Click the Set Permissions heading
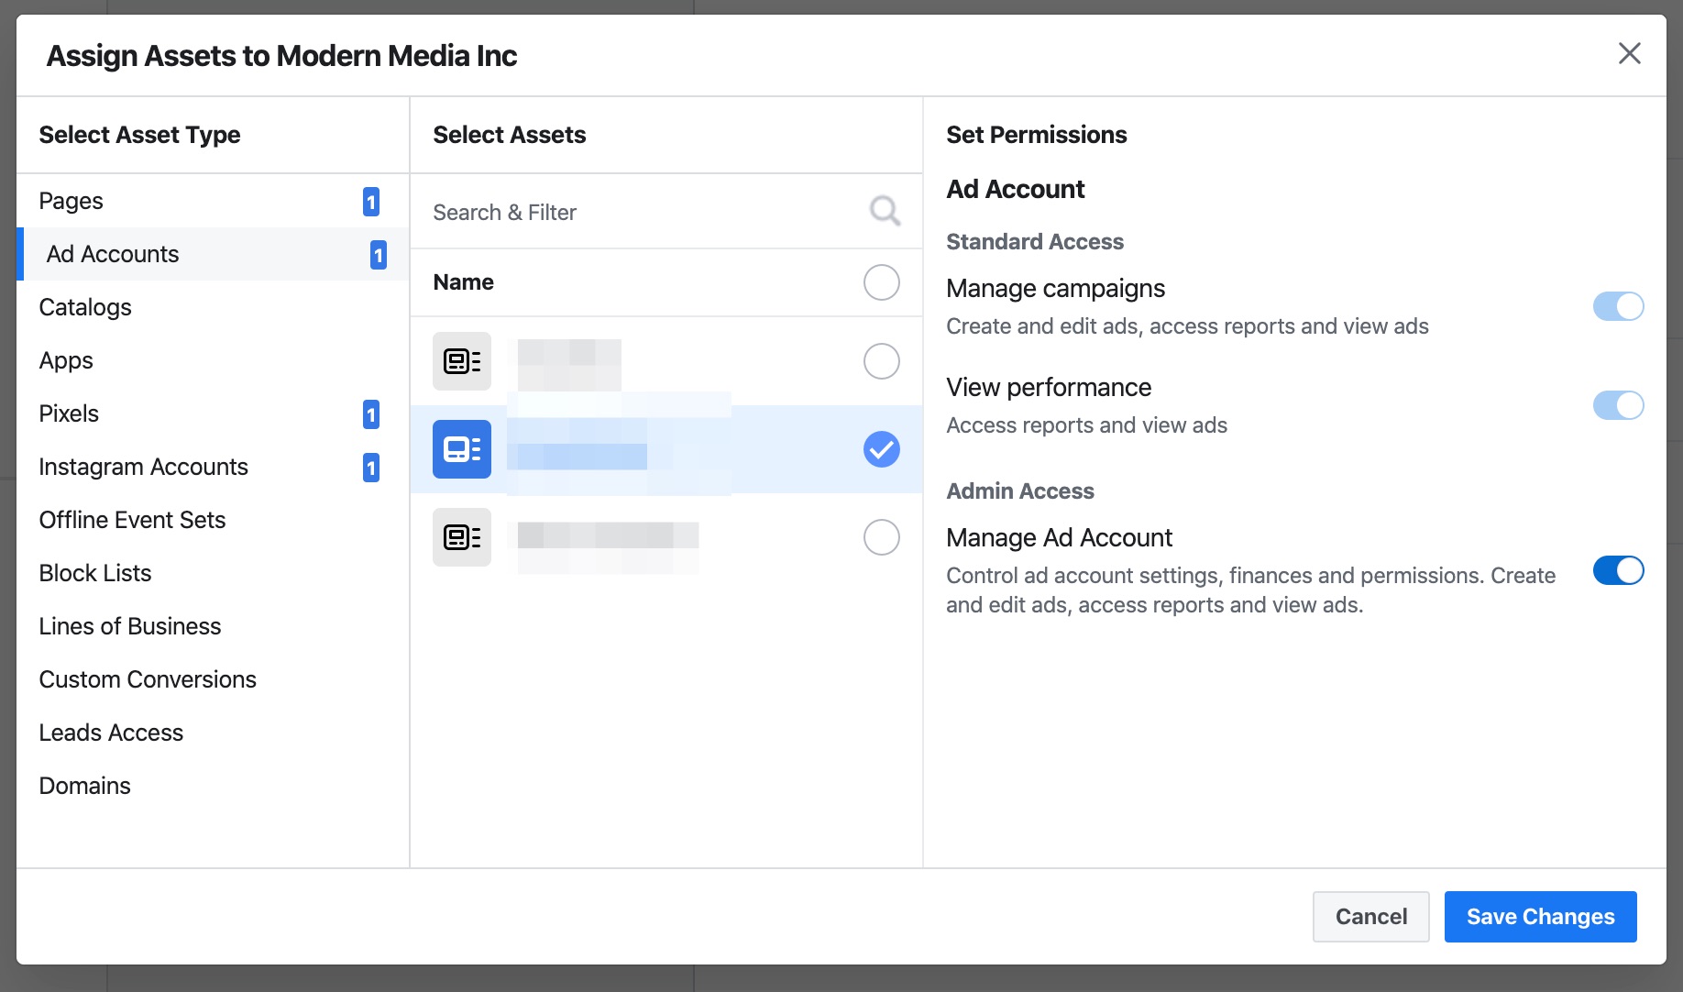The image size is (1683, 992). click(x=1037, y=135)
